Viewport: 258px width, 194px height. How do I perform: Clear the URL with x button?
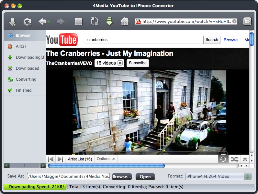tap(234, 21)
